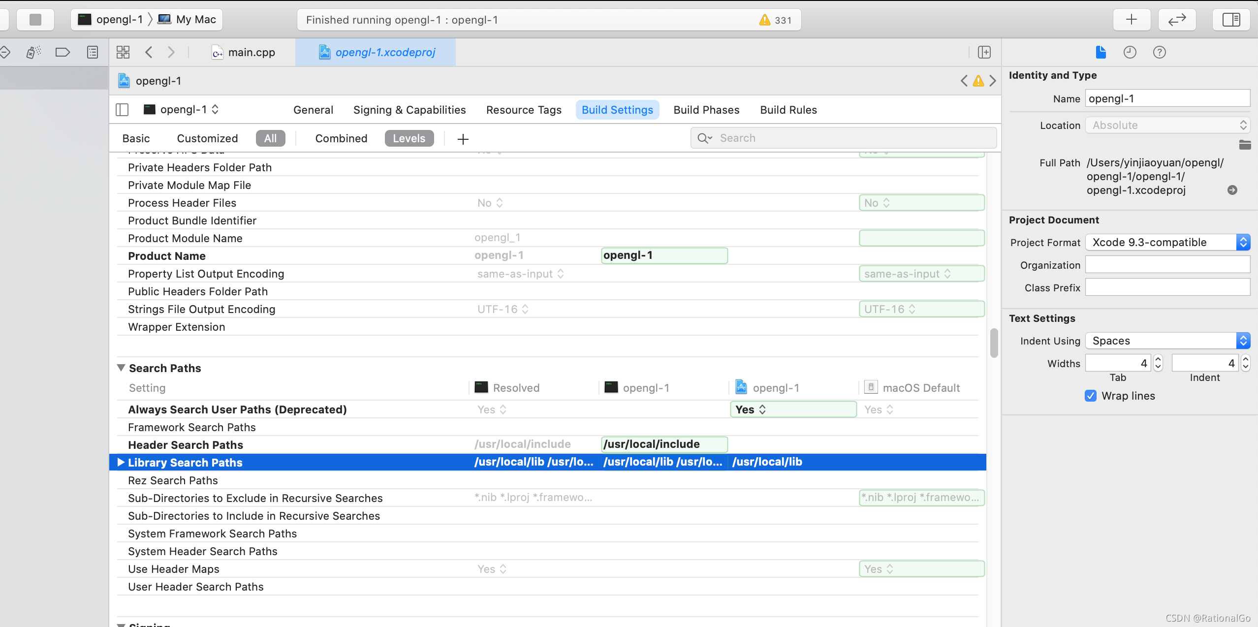The height and width of the screenshot is (627, 1258).
Task: Click the build settings vertical scrollbar
Action: 994,343
